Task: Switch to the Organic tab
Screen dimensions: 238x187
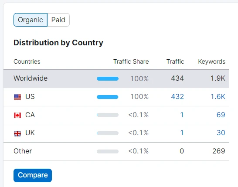Action: (31, 20)
